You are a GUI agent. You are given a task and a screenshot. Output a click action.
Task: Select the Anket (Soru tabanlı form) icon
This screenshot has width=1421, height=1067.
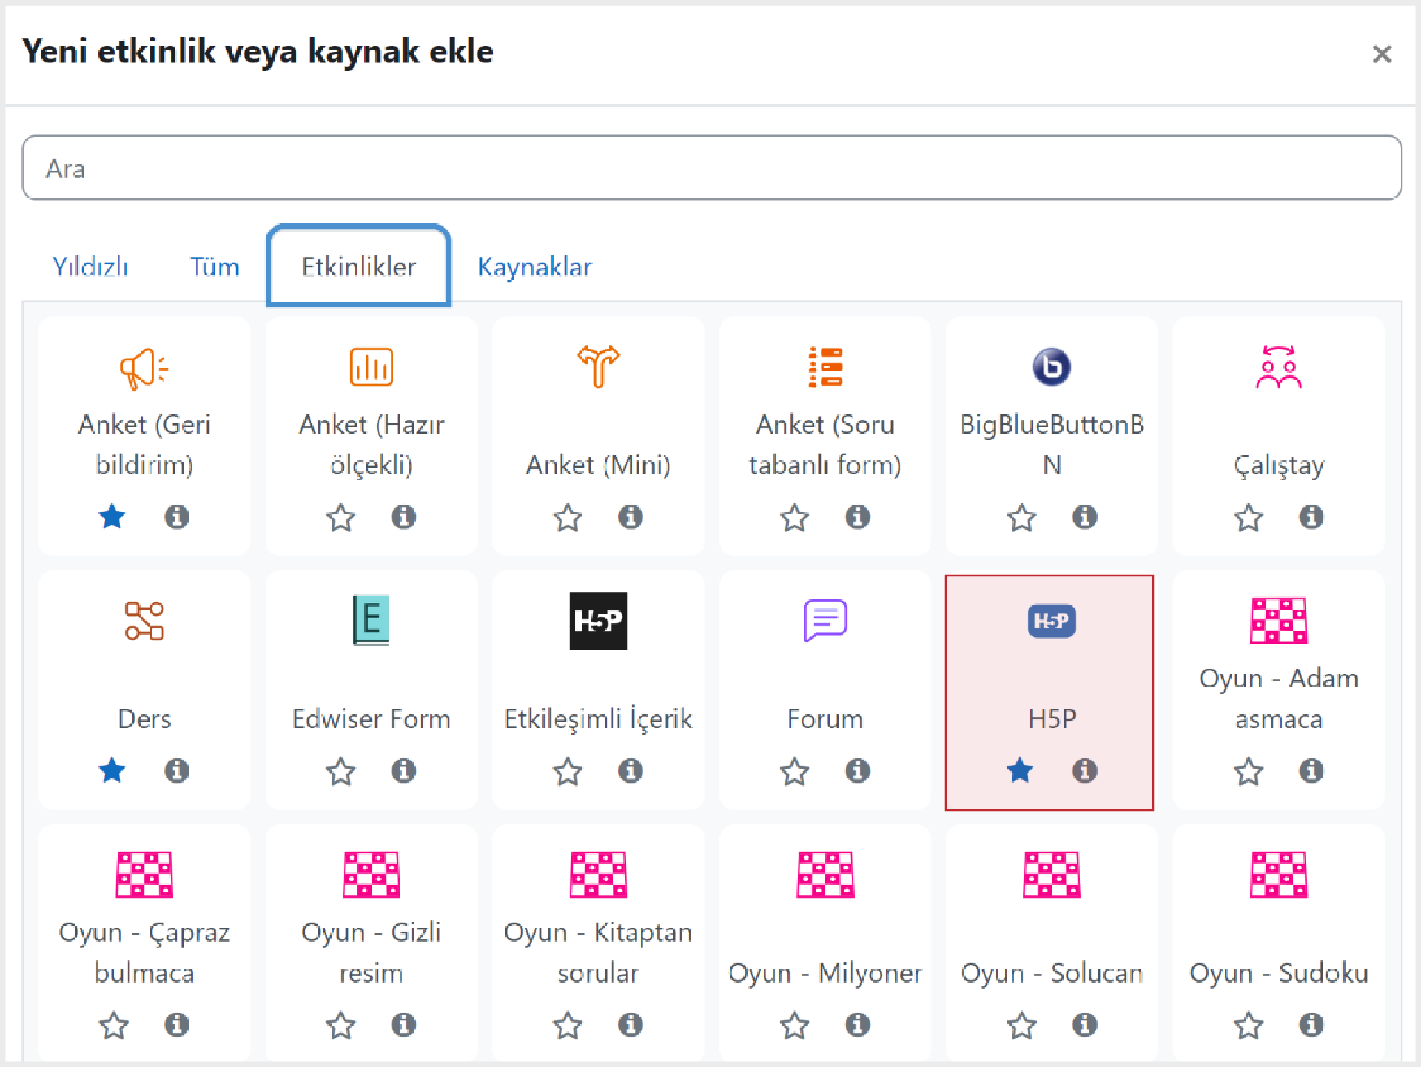(825, 367)
